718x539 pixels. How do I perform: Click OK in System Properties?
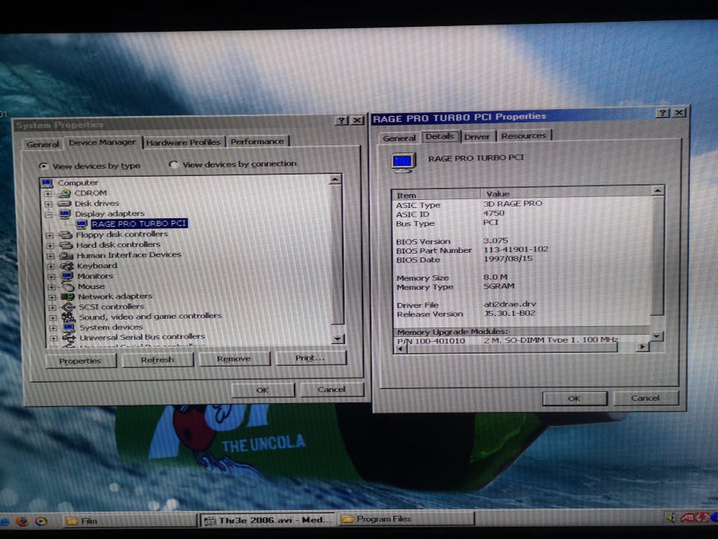pos(263,390)
